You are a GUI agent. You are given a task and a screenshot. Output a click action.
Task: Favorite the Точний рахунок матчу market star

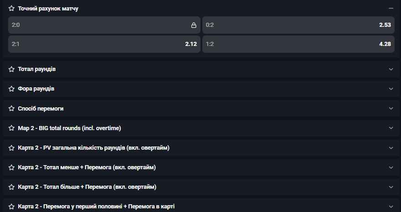pos(11,9)
